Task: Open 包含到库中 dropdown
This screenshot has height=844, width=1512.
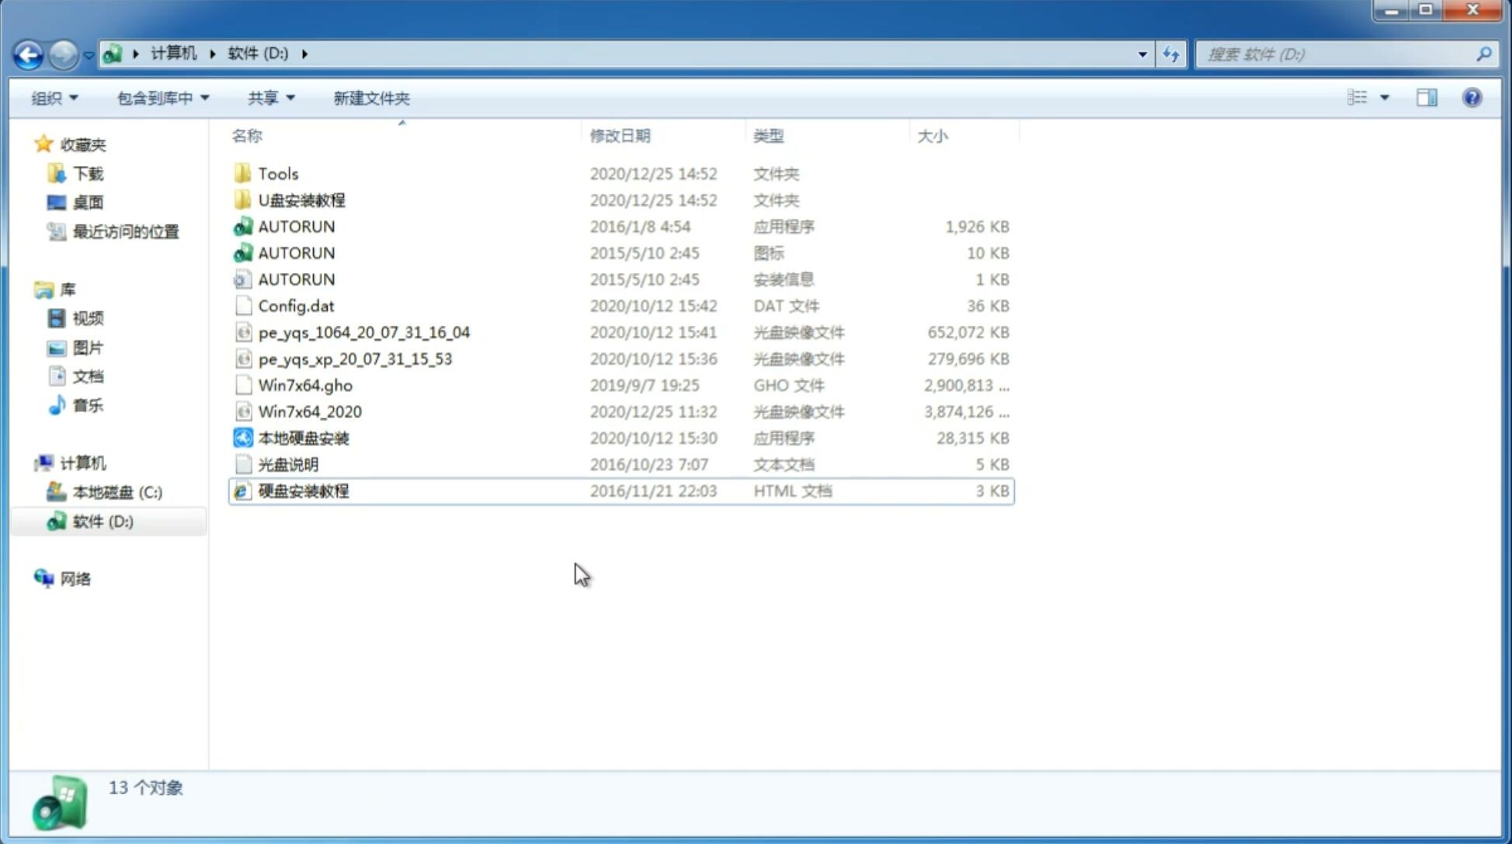Action: click(x=161, y=98)
